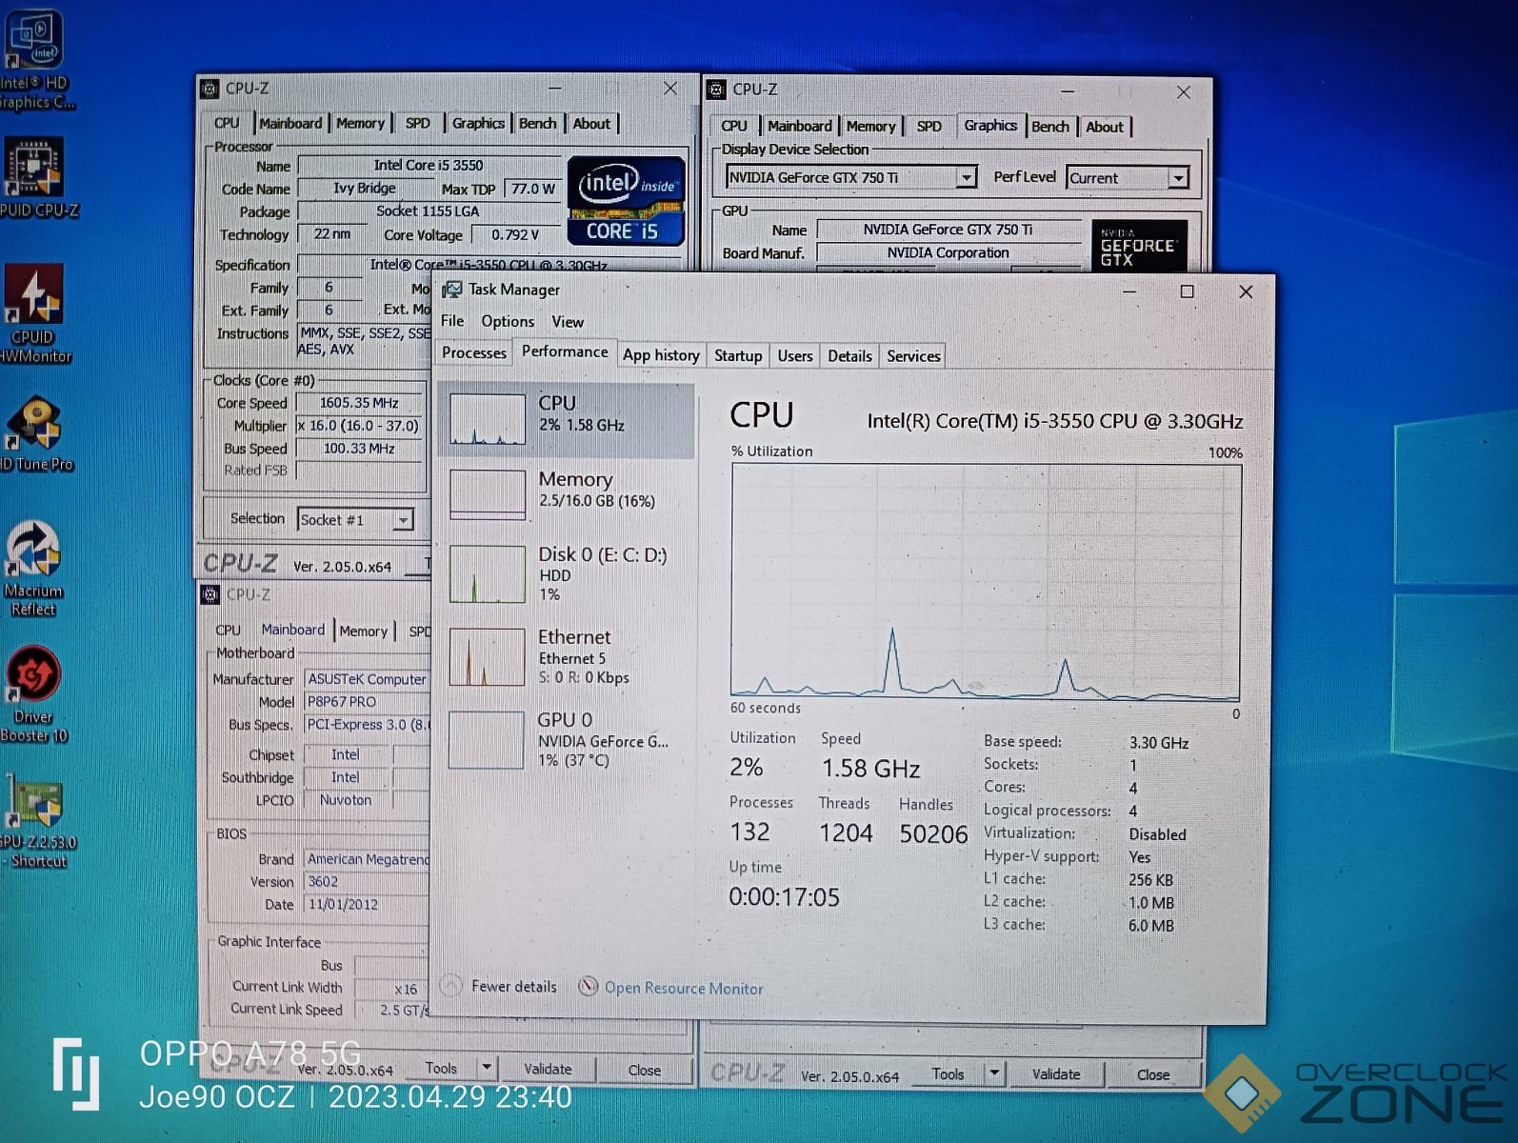Image resolution: width=1518 pixels, height=1143 pixels.
Task: Click the Intel Core i5 logo in CPU-Z
Action: tap(626, 201)
